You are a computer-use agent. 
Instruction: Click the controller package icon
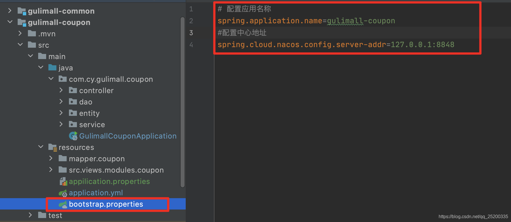(73, 90)
